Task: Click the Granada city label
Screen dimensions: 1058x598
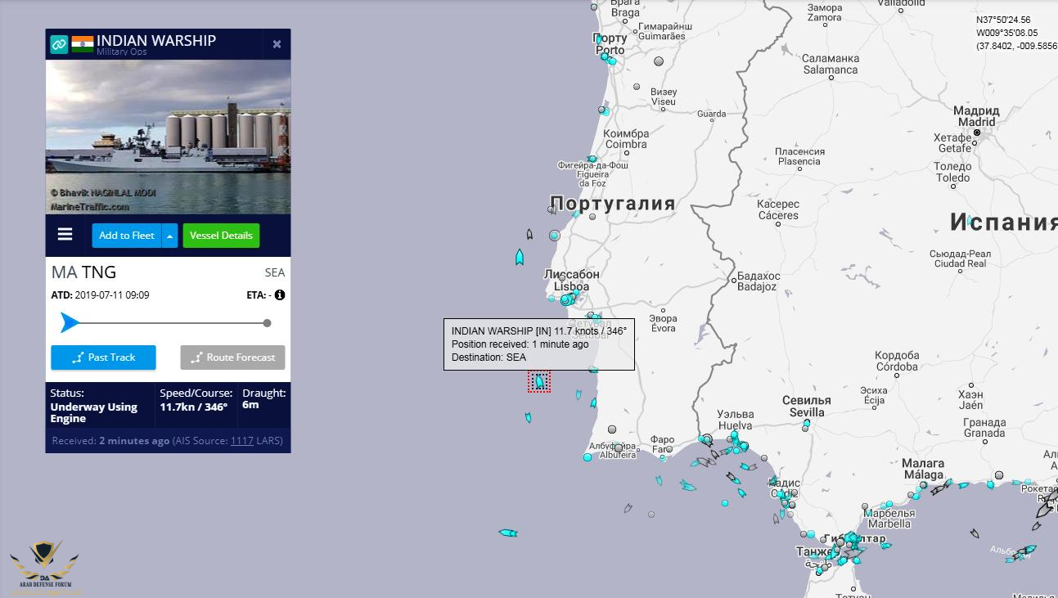Action: pos(984,434)
